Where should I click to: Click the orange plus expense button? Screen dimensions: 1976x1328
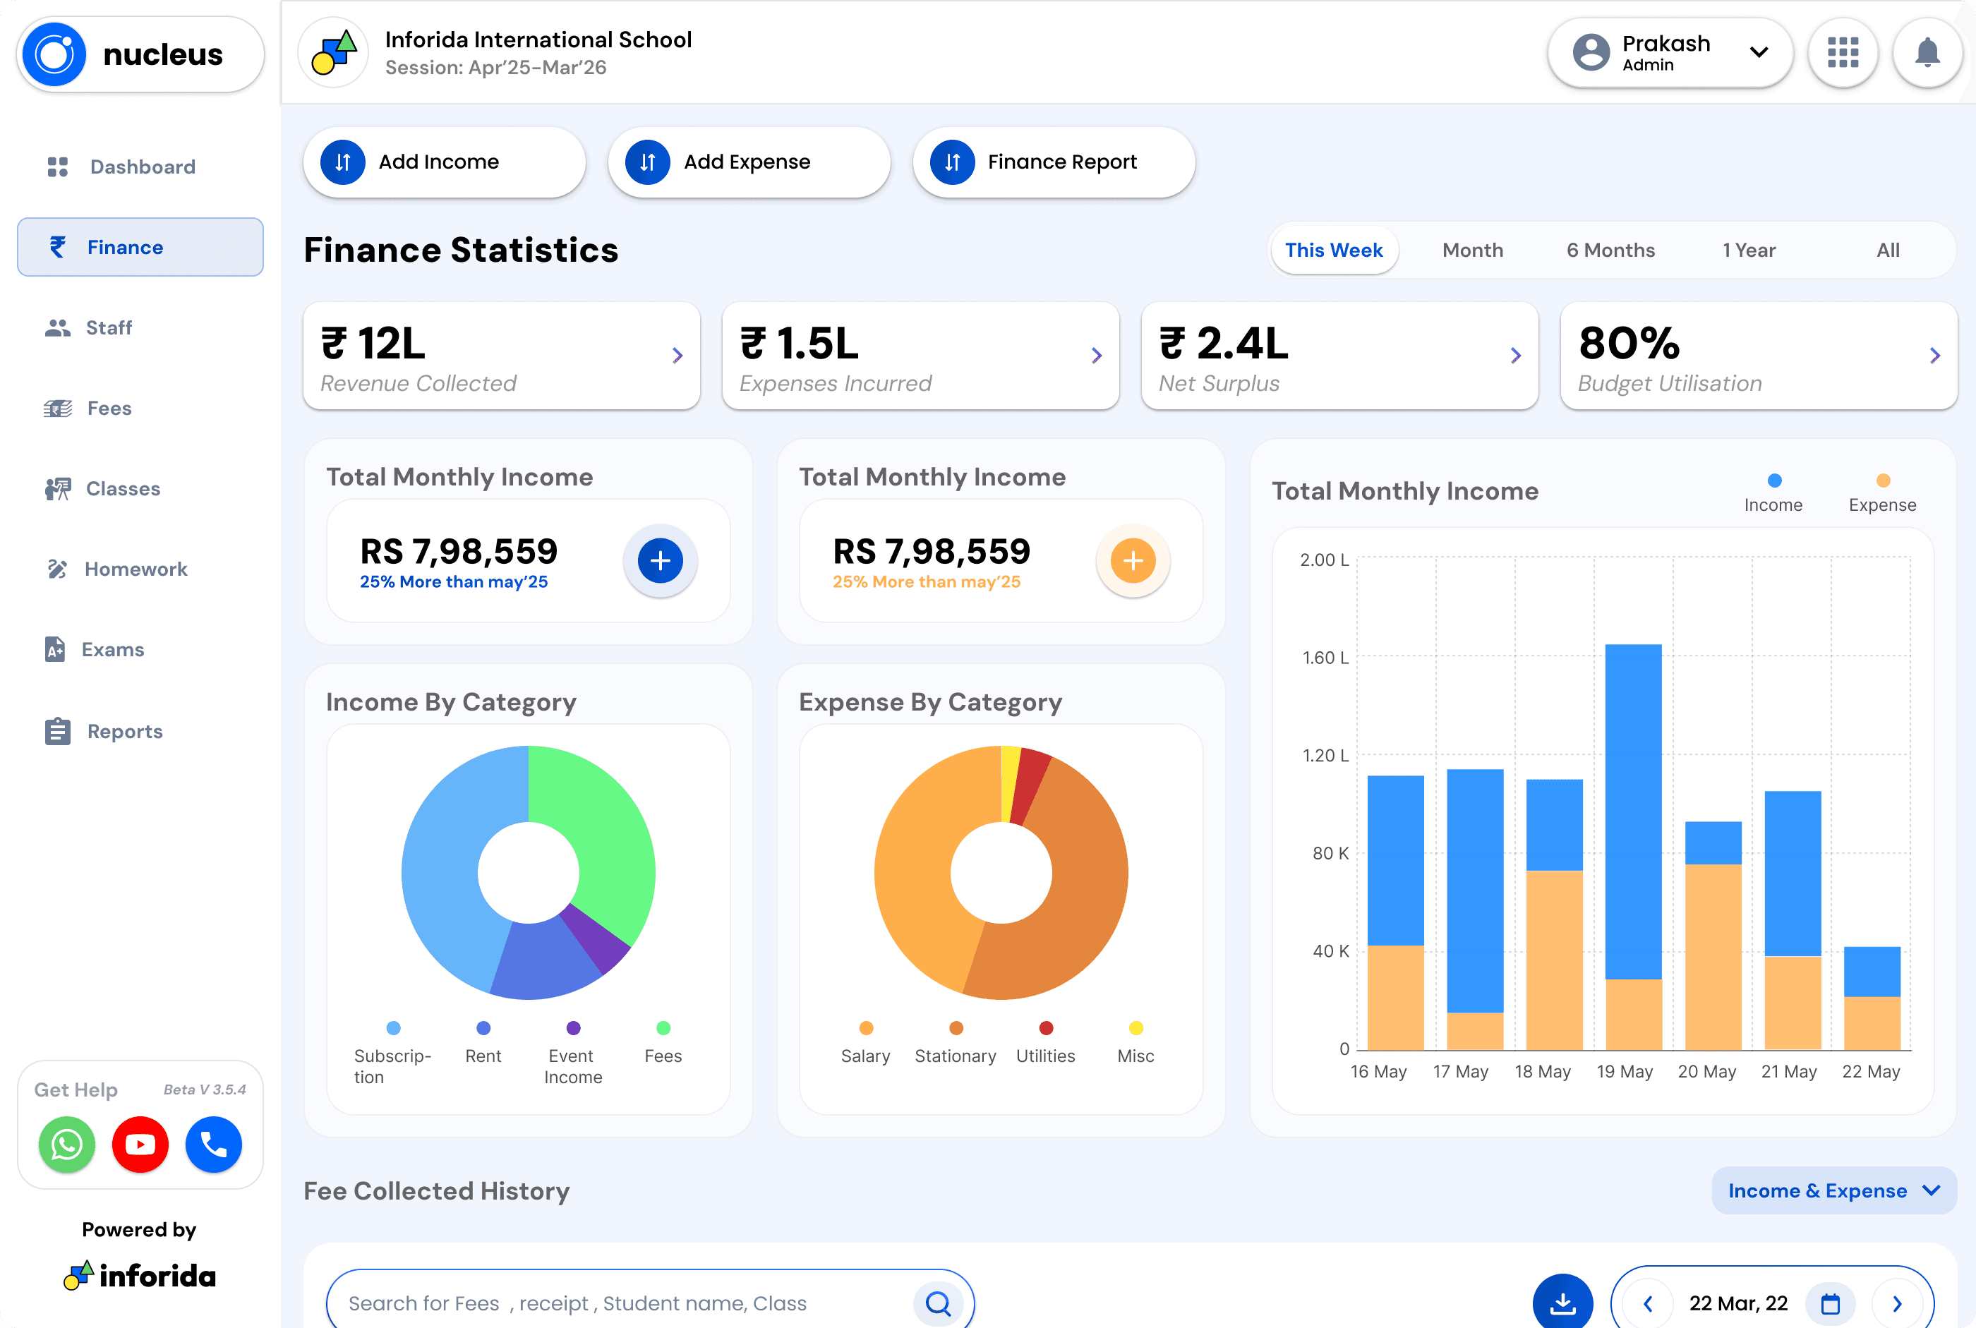click(x=1133, y=560)
